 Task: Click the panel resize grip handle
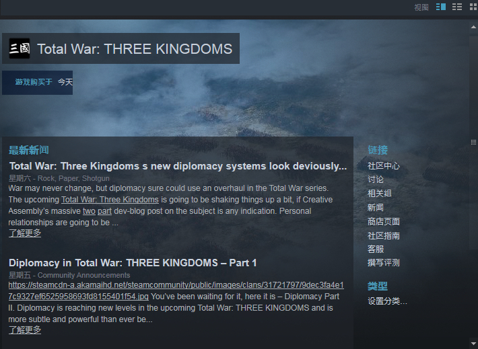(x=473, y=142)
